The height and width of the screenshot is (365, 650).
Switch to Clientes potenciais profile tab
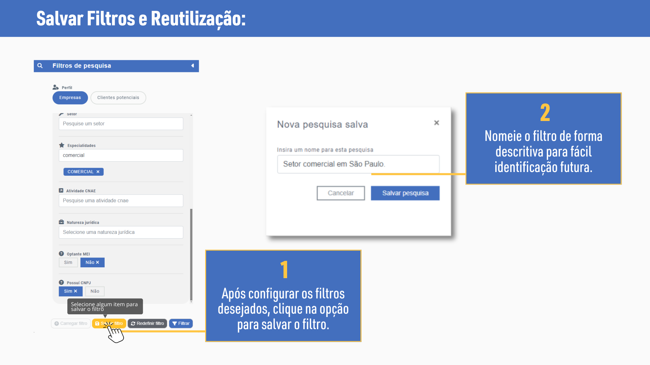click(118, 98)
